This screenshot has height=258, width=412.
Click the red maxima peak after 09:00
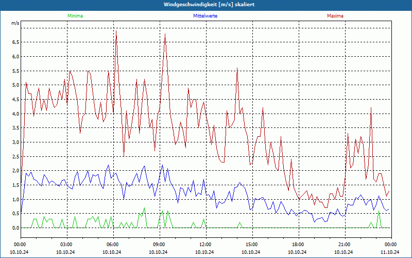coord(165,34)
